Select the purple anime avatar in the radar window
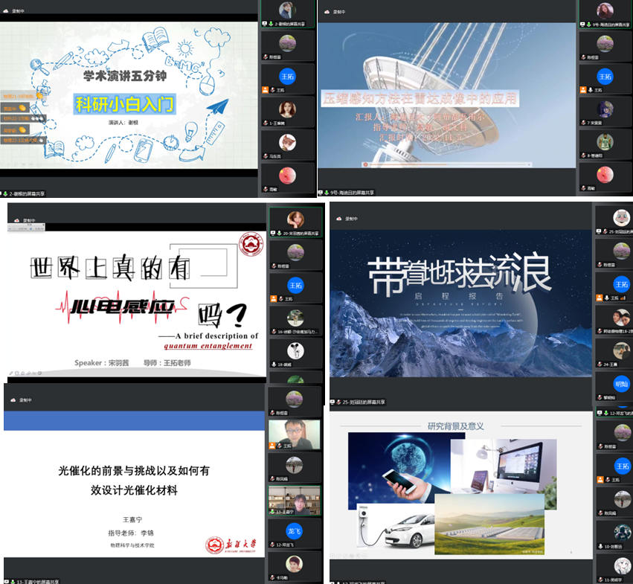Viewport: 633px width, 584px height. click(x=605, y=109)
